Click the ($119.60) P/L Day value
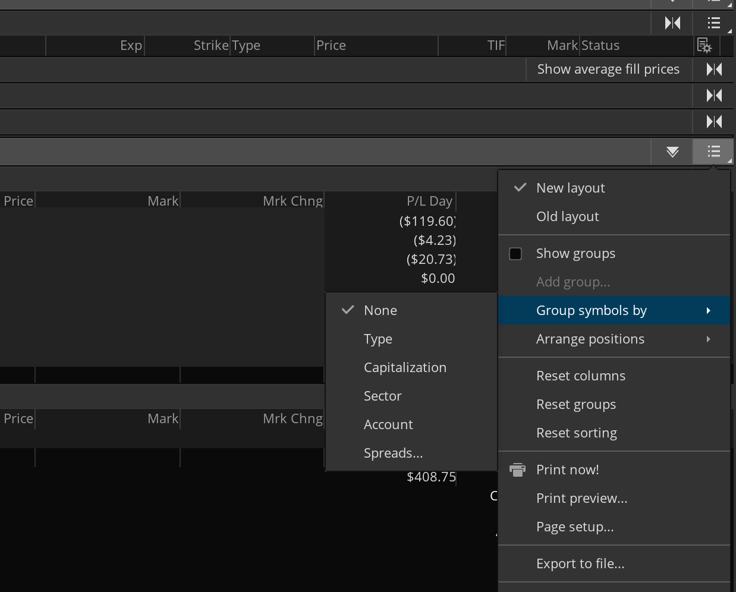The image size is (736, 592). 427,221
